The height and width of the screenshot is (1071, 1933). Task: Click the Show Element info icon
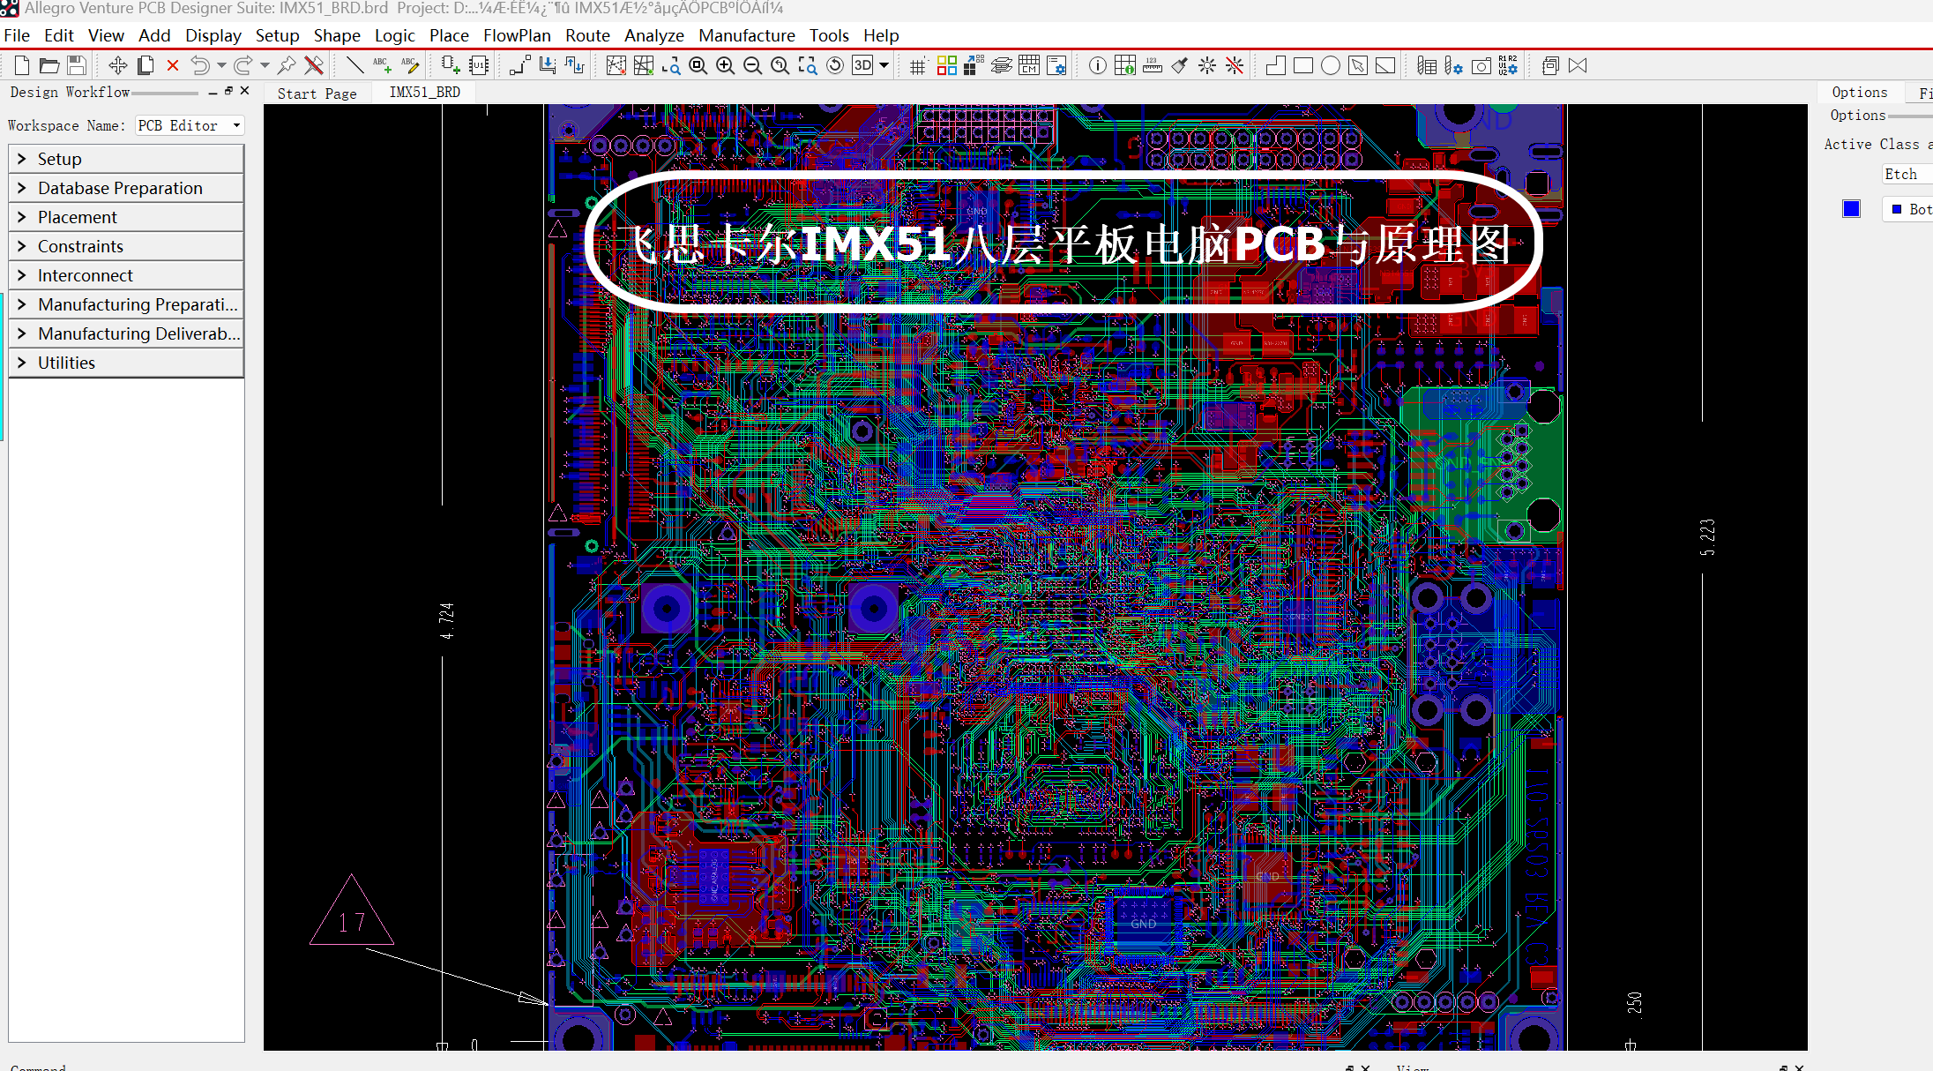[x=1098, y=65]
